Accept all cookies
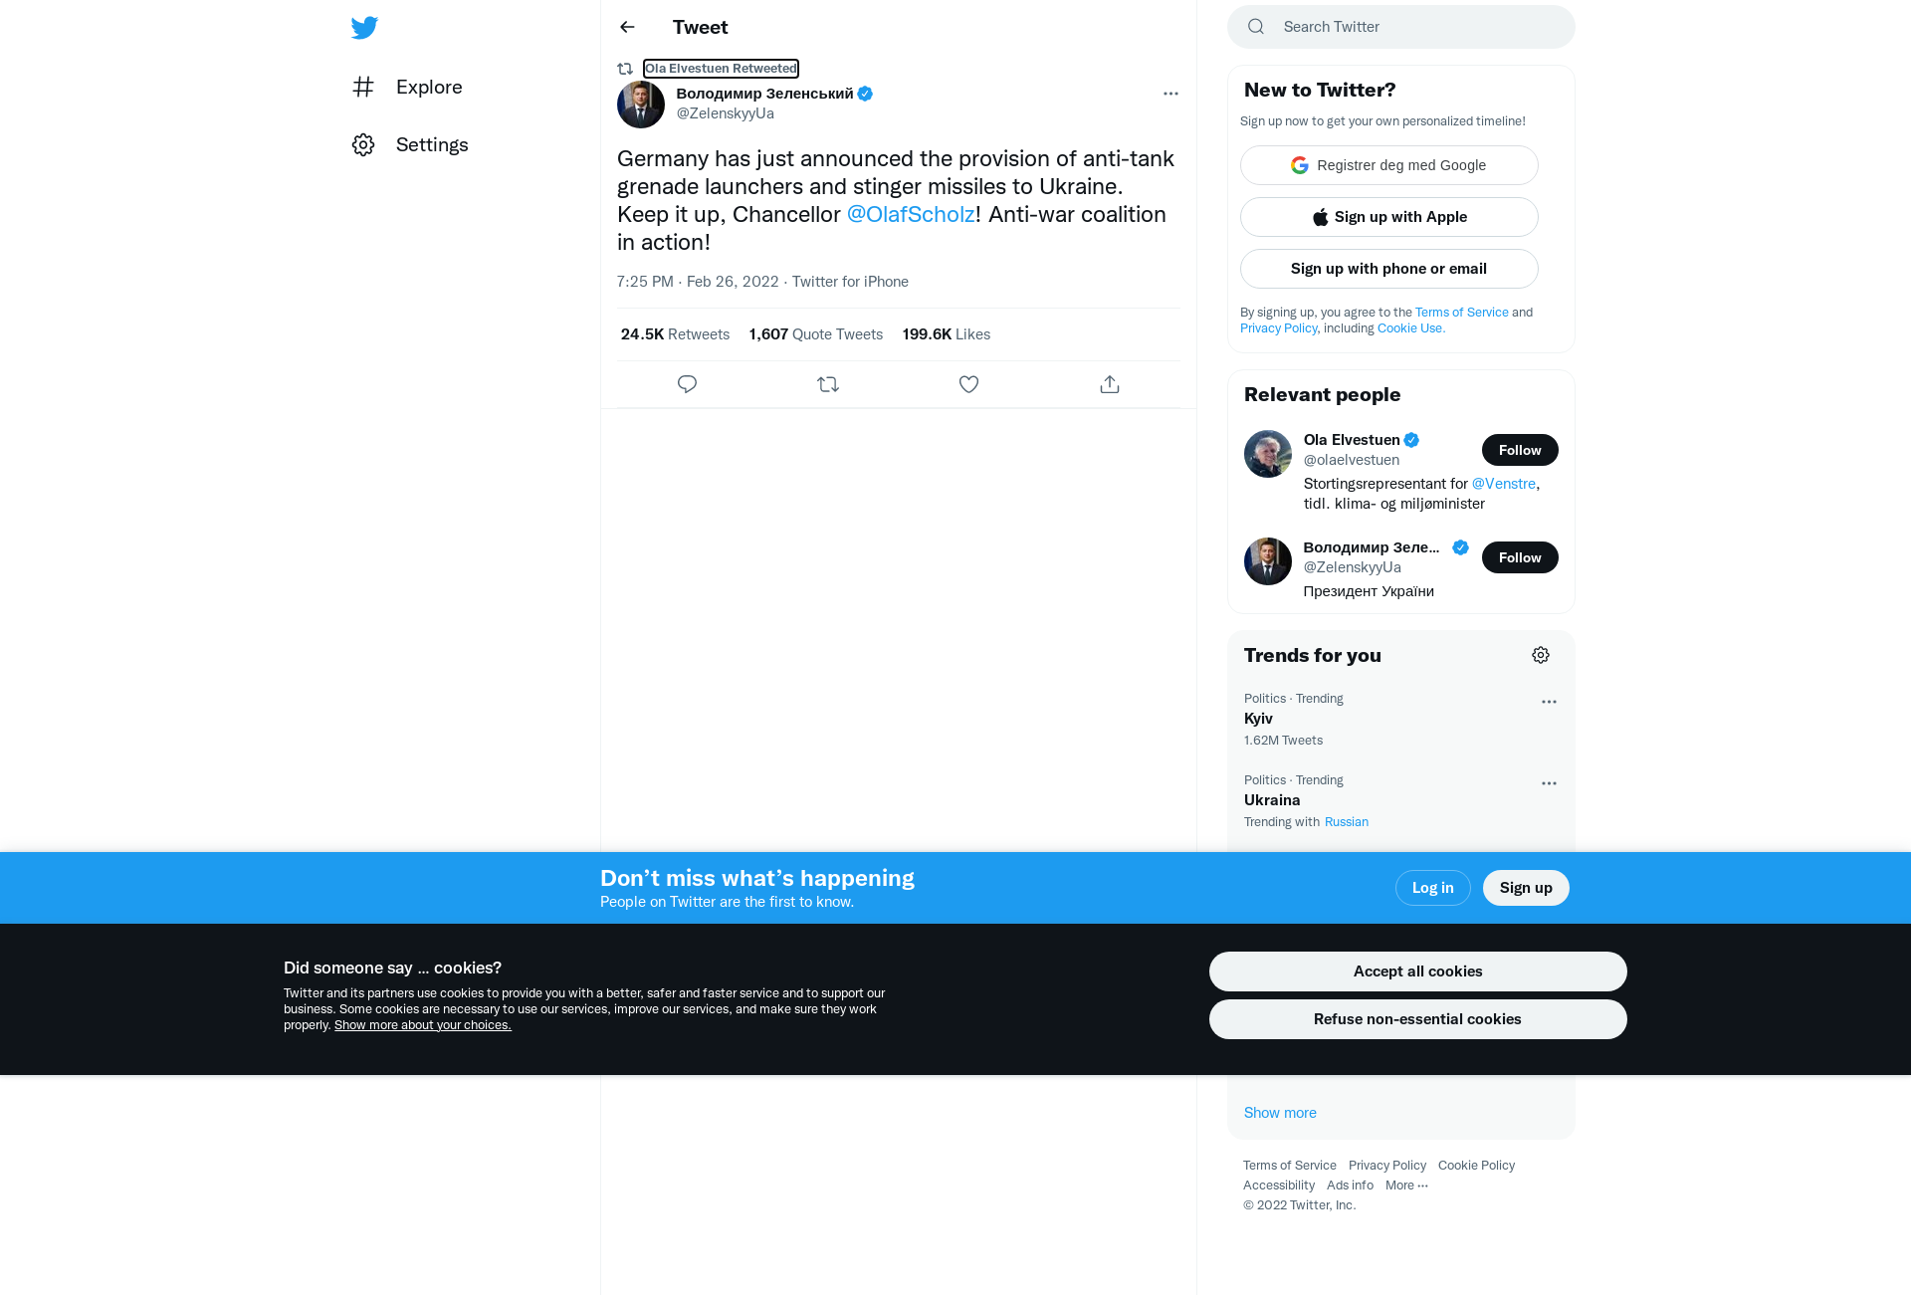The height and width of the screenshot is (1295, 1911). 1418,971
